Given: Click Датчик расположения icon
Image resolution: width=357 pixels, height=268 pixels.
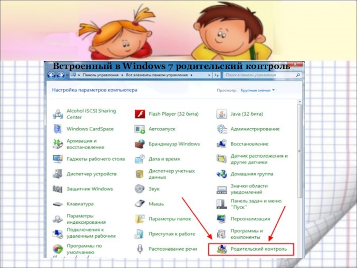Looking at the screenshot, I should tap(221, 159).
